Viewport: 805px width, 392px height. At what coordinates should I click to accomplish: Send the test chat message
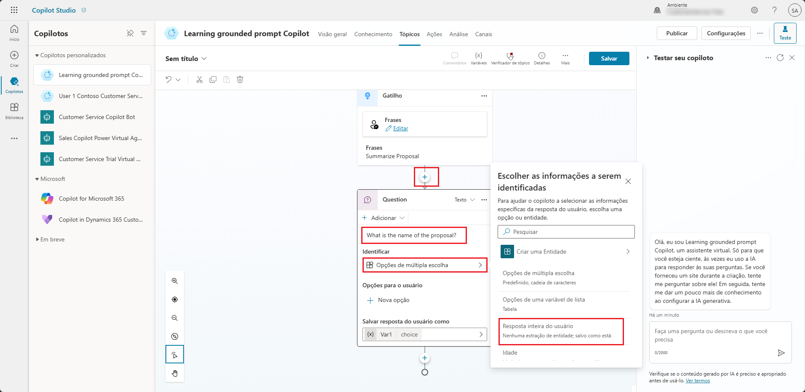tap(781, 353)
